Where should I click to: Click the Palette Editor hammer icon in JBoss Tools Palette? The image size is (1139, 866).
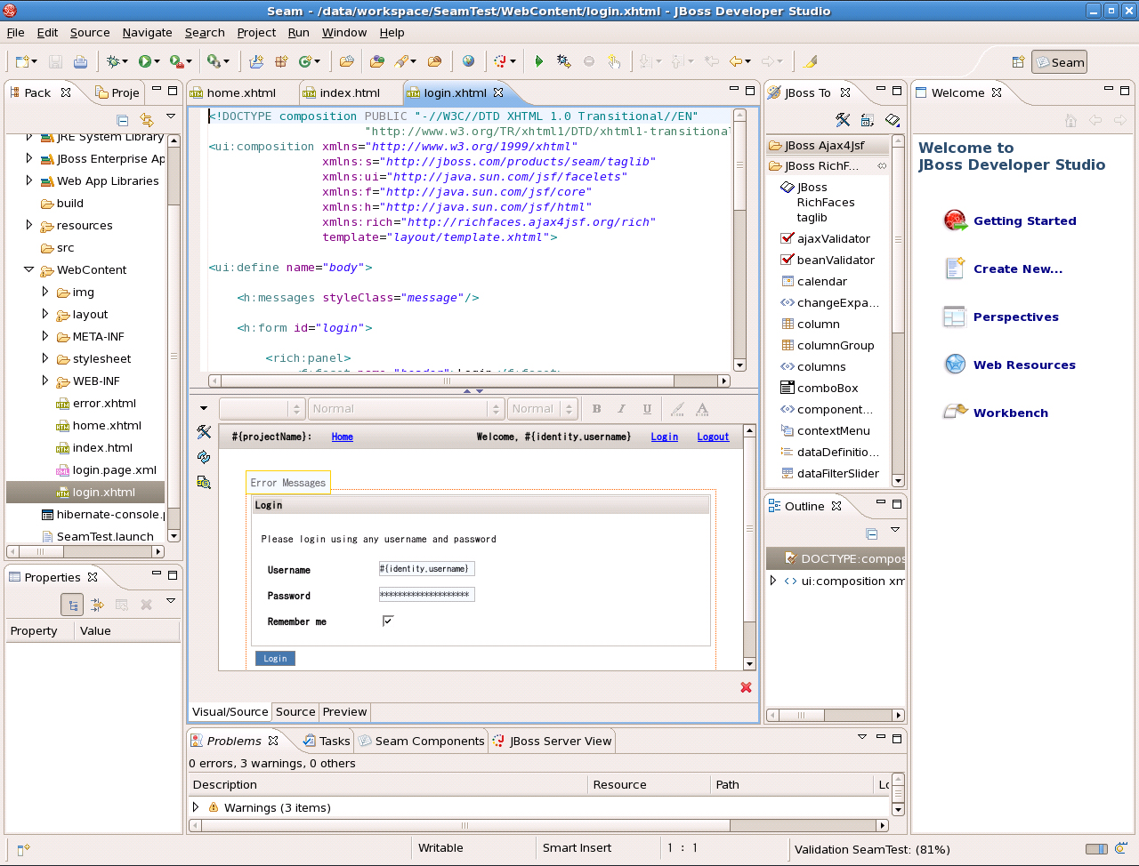843,119
